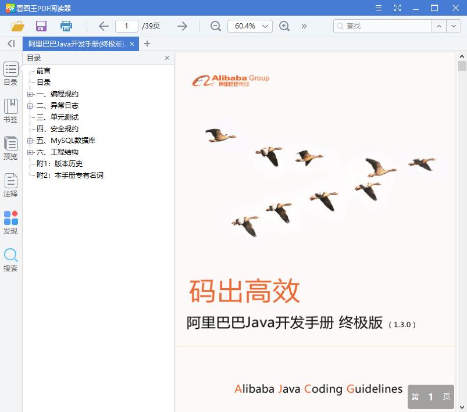Save the document with floppy icon
Viewport: 467px width, 412px height.
pyautogui.click(x=41, y=26)
